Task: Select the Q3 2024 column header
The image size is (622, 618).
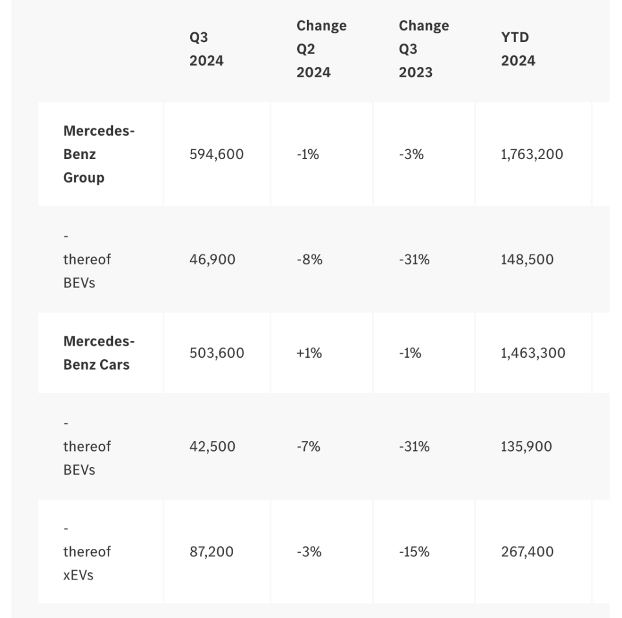Action: point(206,49)
